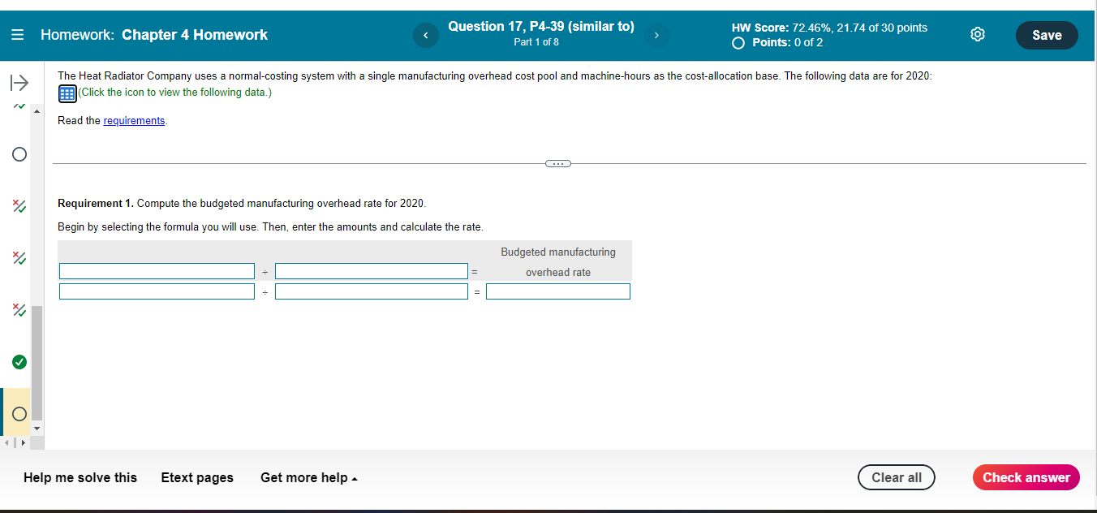Viewport: 1097px width, 513px height.
Task: Open the Etext pages option
Action: (x=196, y=477)
